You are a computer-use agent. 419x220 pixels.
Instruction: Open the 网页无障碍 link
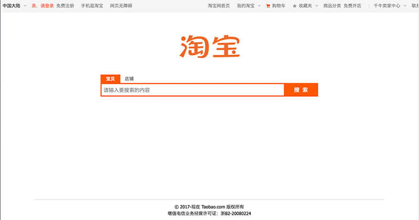[x=121, y=6]
